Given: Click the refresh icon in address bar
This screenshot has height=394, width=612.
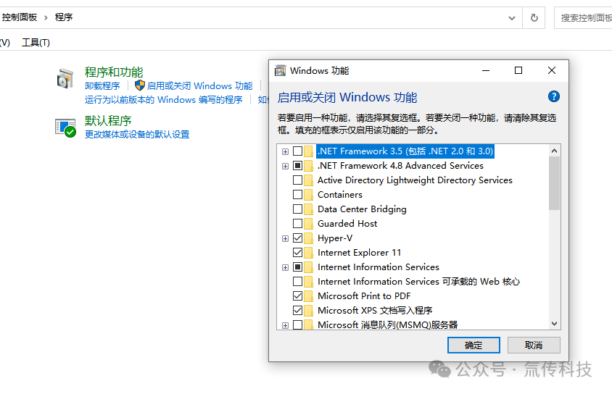Looking at the screenshot, I should pos(534,17).
